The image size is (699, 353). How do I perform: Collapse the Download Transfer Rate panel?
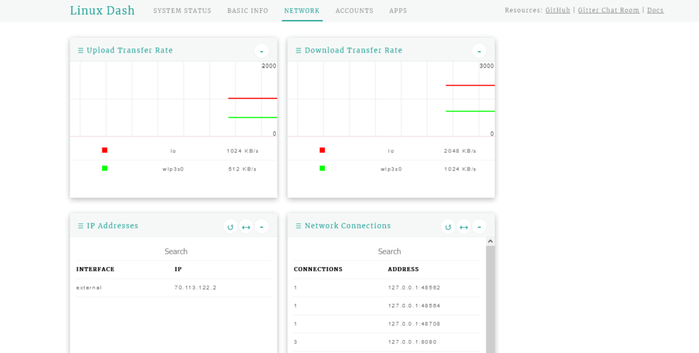coord(479,50)
